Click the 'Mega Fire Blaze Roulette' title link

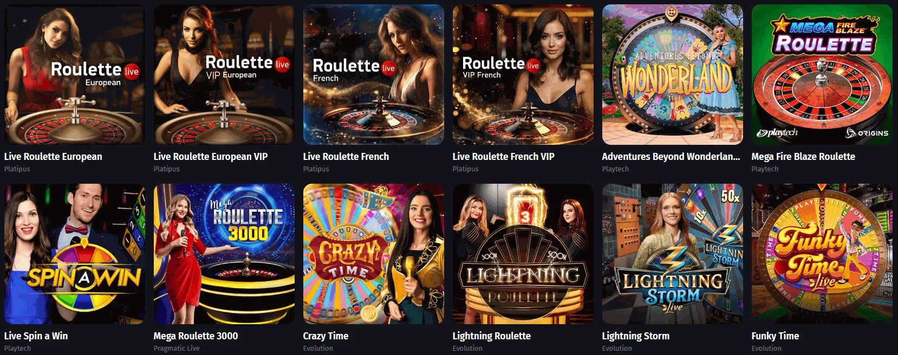click(x=803, y=157)
